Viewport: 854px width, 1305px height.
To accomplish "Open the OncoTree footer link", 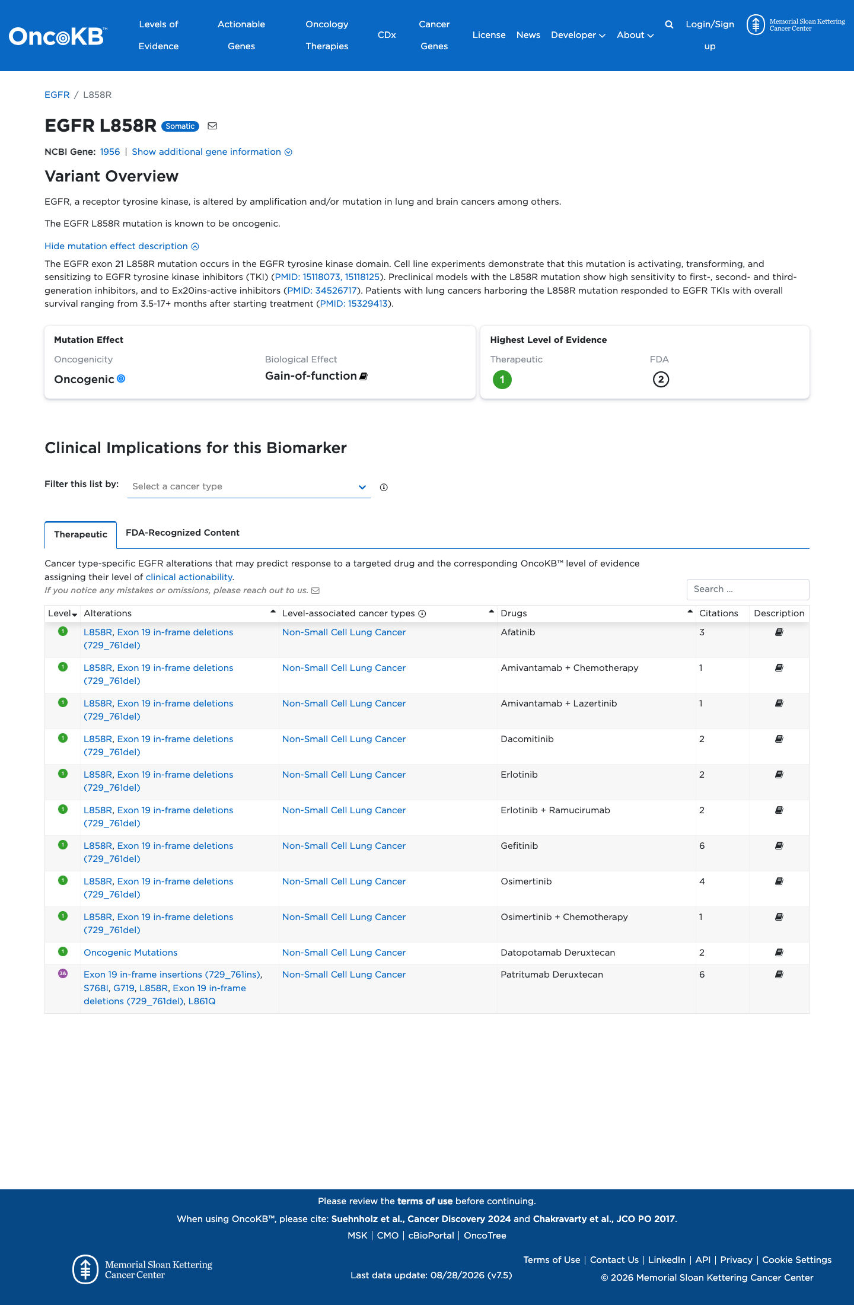I will (485, 1236).
